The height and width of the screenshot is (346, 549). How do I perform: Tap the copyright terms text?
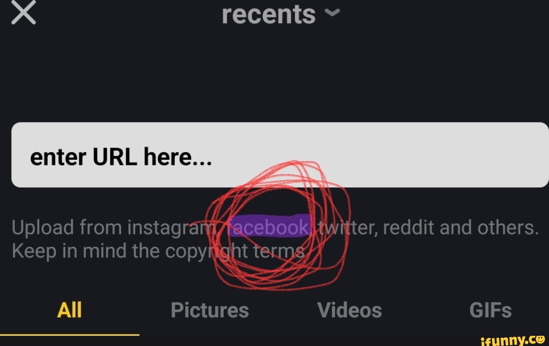[x=235, y=251]
